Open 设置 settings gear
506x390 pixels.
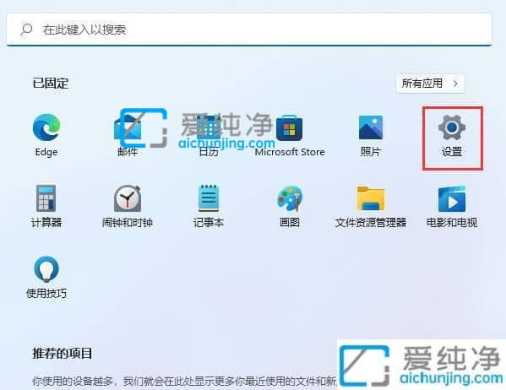coord(452,135)
